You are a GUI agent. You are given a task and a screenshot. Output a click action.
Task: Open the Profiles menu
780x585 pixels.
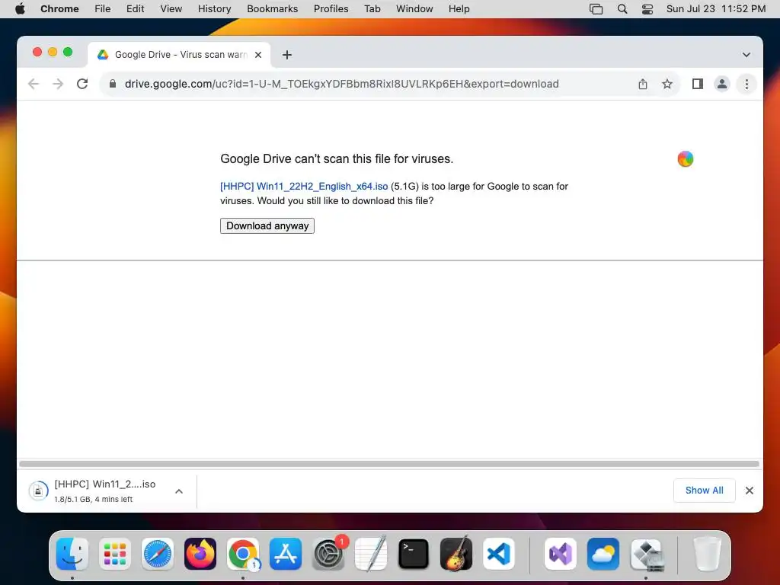(331, 9)
